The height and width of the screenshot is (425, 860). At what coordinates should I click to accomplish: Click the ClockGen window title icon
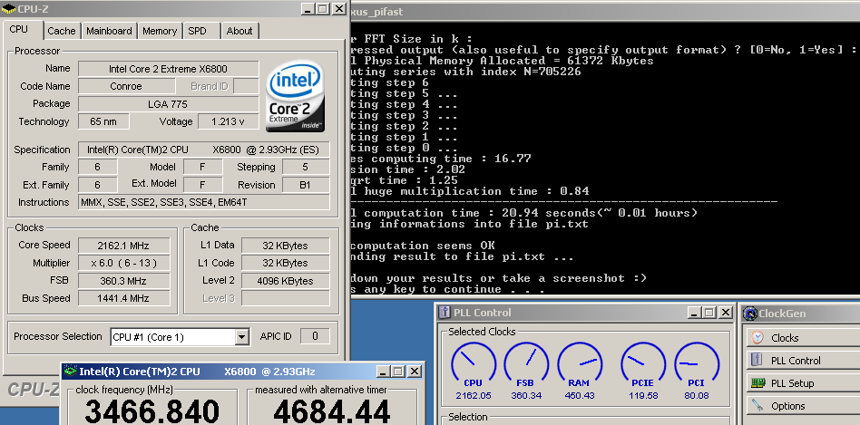(x=749, y=314)
